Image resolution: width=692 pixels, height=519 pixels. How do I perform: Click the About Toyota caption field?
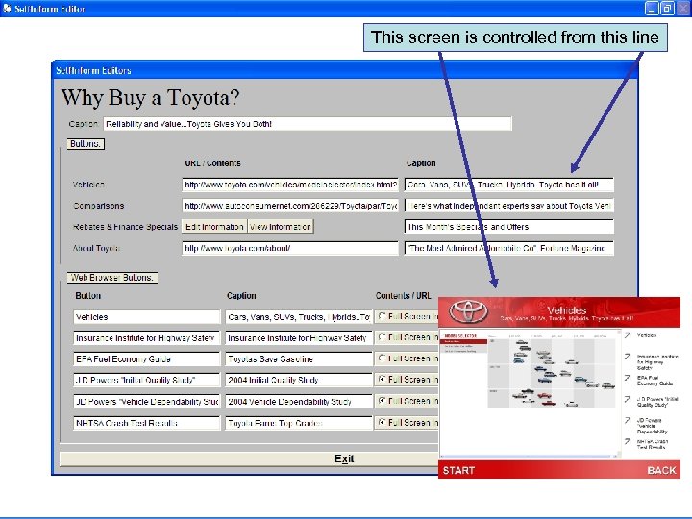point(508,248)
